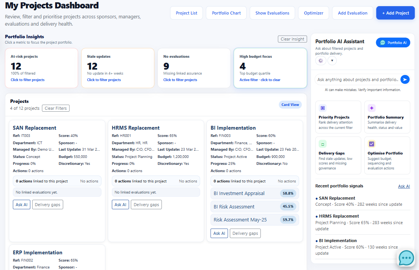Open the Portfolio AI chat button

393,43
